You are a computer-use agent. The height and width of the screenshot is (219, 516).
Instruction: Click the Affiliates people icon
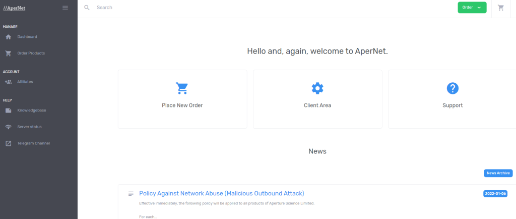pos(9,82)
